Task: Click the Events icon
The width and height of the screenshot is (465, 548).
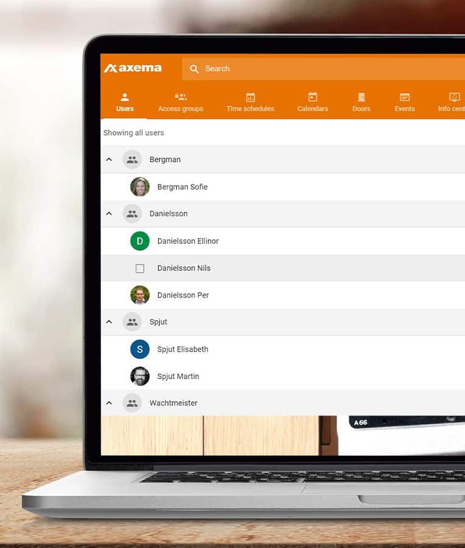Action: (404, 97)
